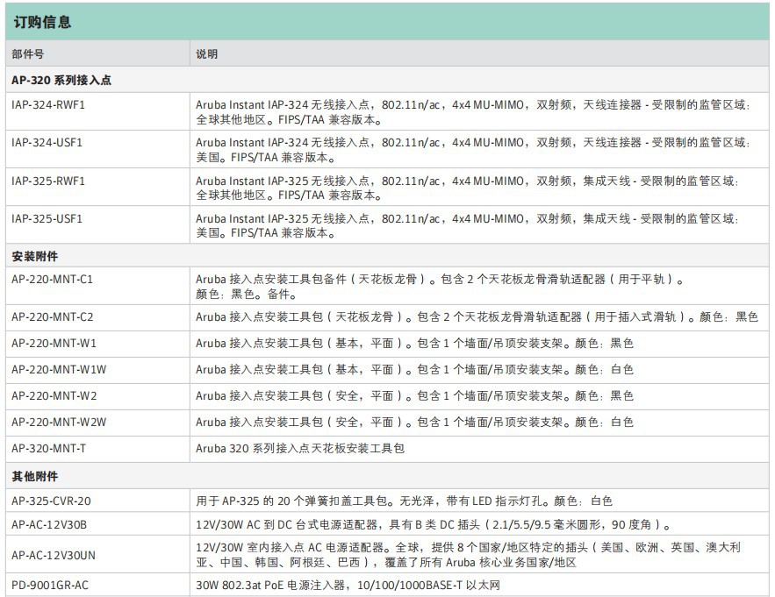The image size is (775, 597).
Task: Click the 30W 802.3at PoE 电源注入器 description
Action: [x=348, y=585]
